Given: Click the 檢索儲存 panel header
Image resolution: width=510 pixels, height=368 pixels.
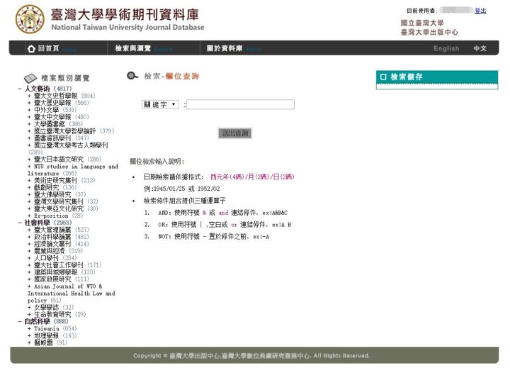Looking at the screenshot, I should coord(437,77).
